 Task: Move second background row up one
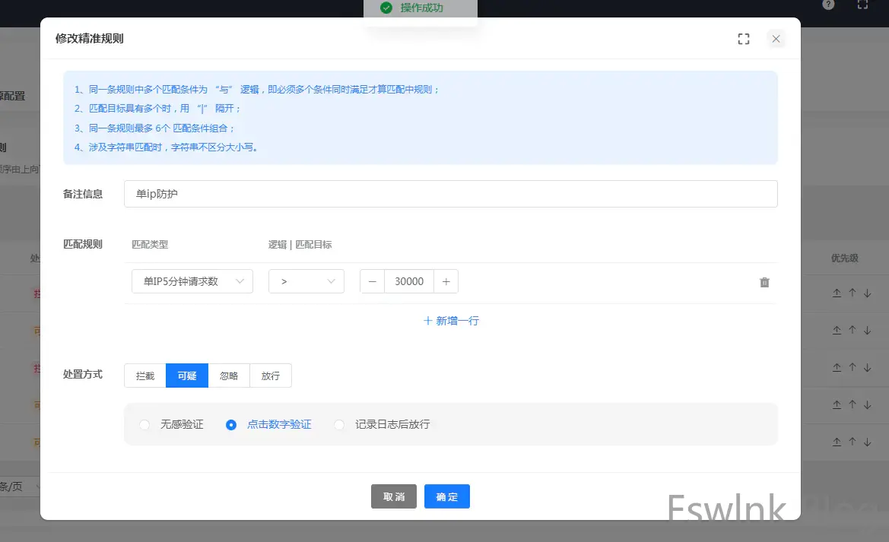pos(852,330)
